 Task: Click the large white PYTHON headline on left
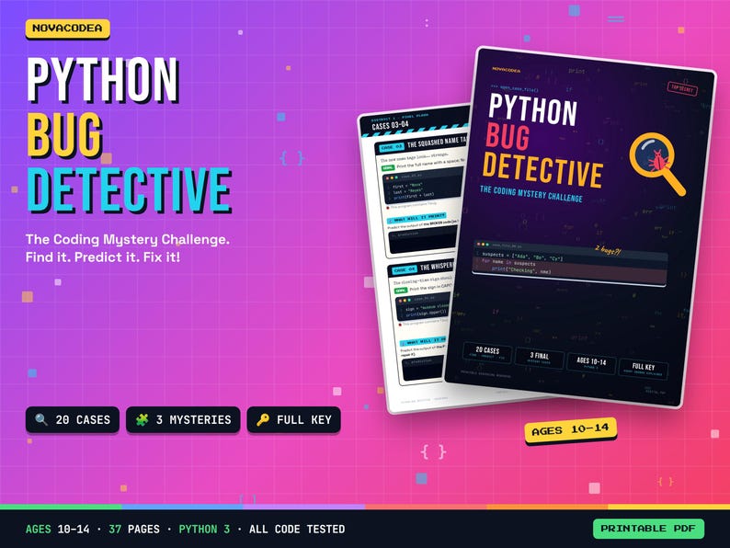click(103, 80)
